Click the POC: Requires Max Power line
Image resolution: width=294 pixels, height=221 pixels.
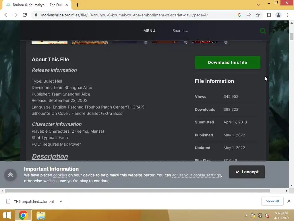pos(56,144)
